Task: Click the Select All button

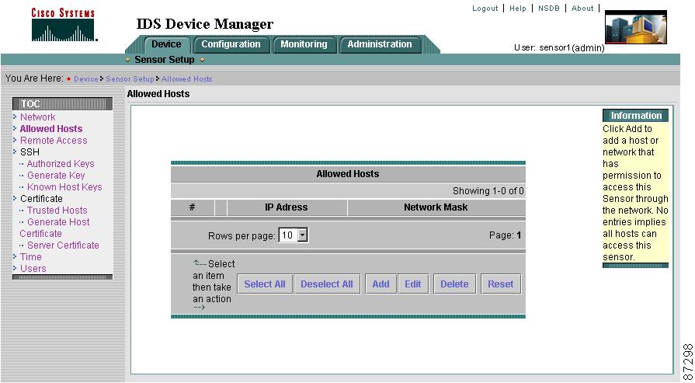Action: 265,284
